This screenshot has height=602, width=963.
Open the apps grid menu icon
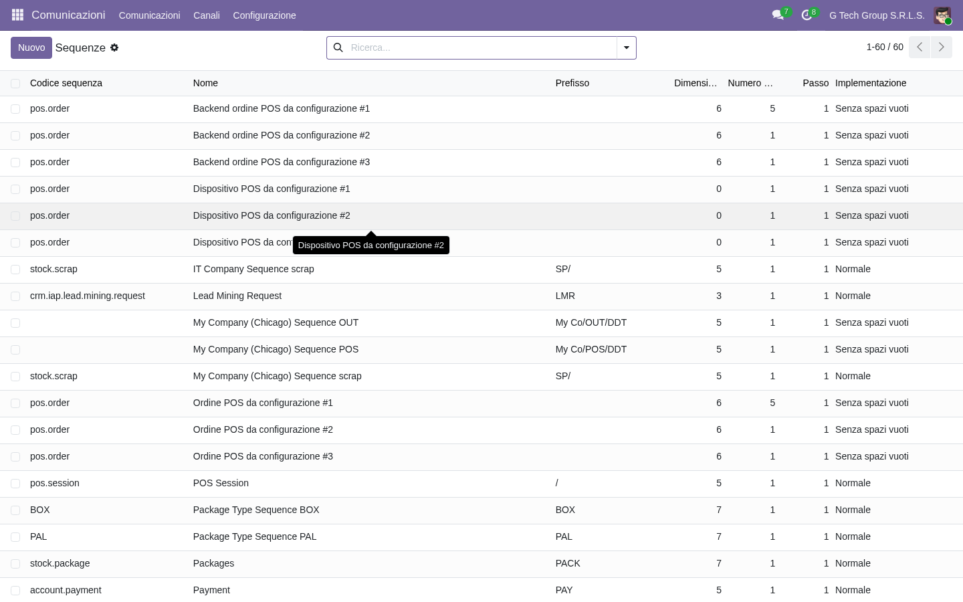(17, 15)
